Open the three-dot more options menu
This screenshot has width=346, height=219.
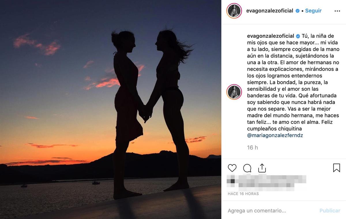point(337,11)
